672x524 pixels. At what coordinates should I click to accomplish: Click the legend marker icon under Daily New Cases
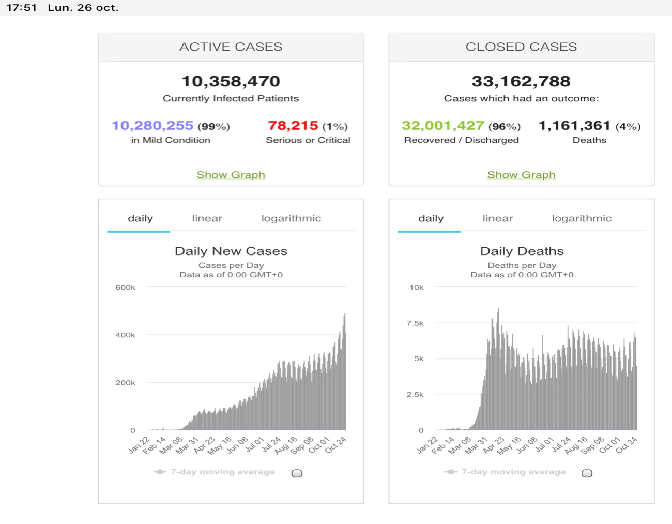pyautogui.click(x=160, y=472)
